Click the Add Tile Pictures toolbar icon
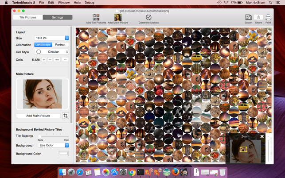The width and height of the screenshot is (285, 178). [96, 17]
